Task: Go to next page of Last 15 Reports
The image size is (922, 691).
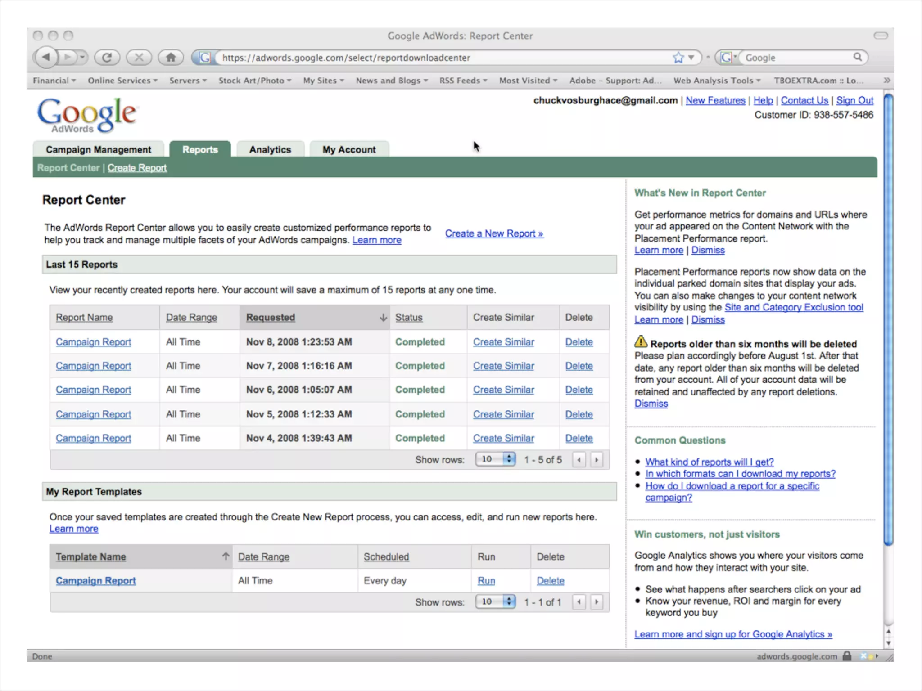Action: point(597,460)
